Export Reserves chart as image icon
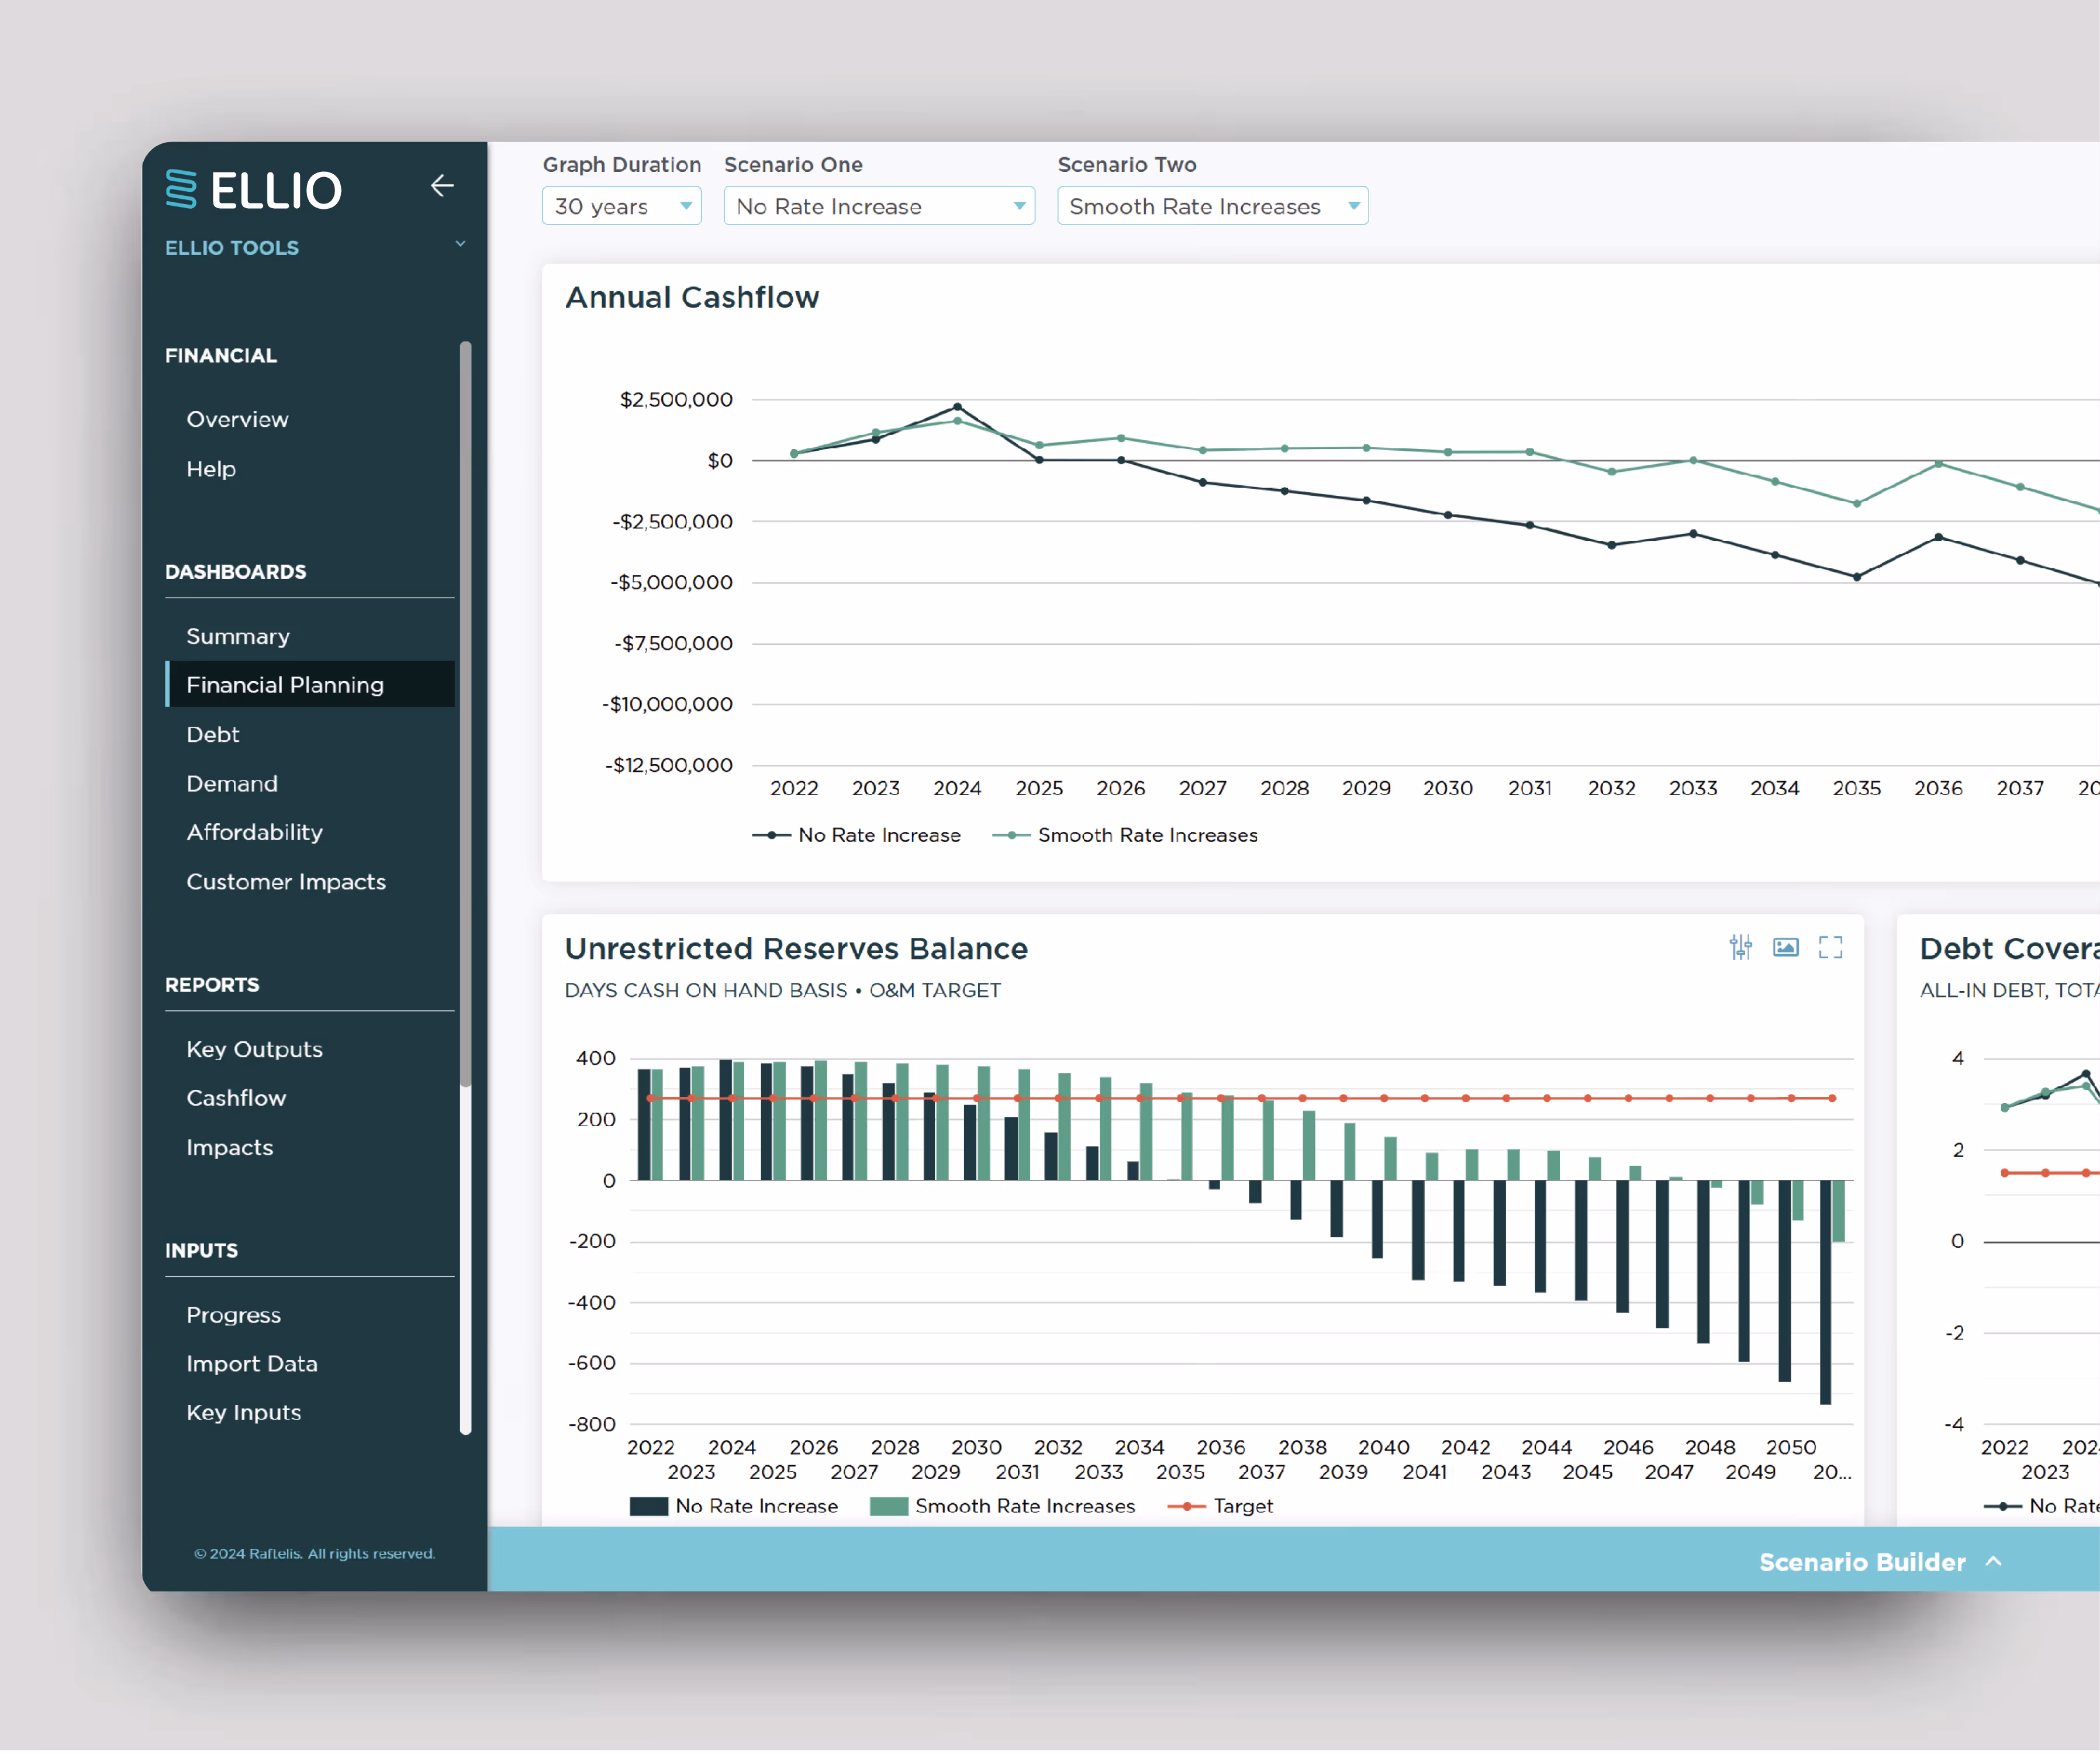Screen dimensions: 2100x1754 click(x=1786, y=947)
